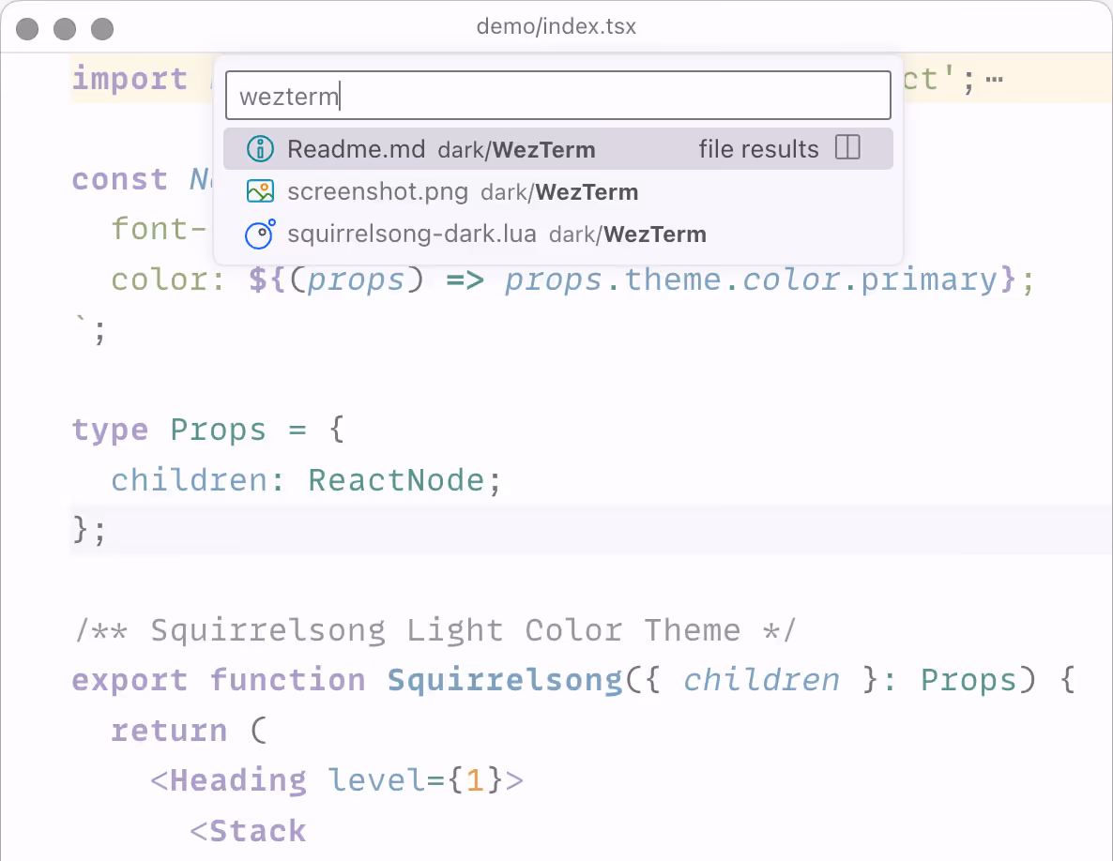Click the Lua icon beside squirrelsong-dark.lua

[x=260, y=234]
